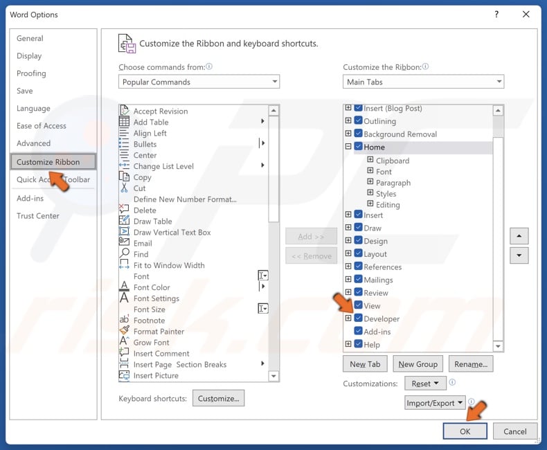The width and height of the screenshot is (547, 450).
Task: Click the Draw Vertical Text Box icon
Action: (124, 232)
